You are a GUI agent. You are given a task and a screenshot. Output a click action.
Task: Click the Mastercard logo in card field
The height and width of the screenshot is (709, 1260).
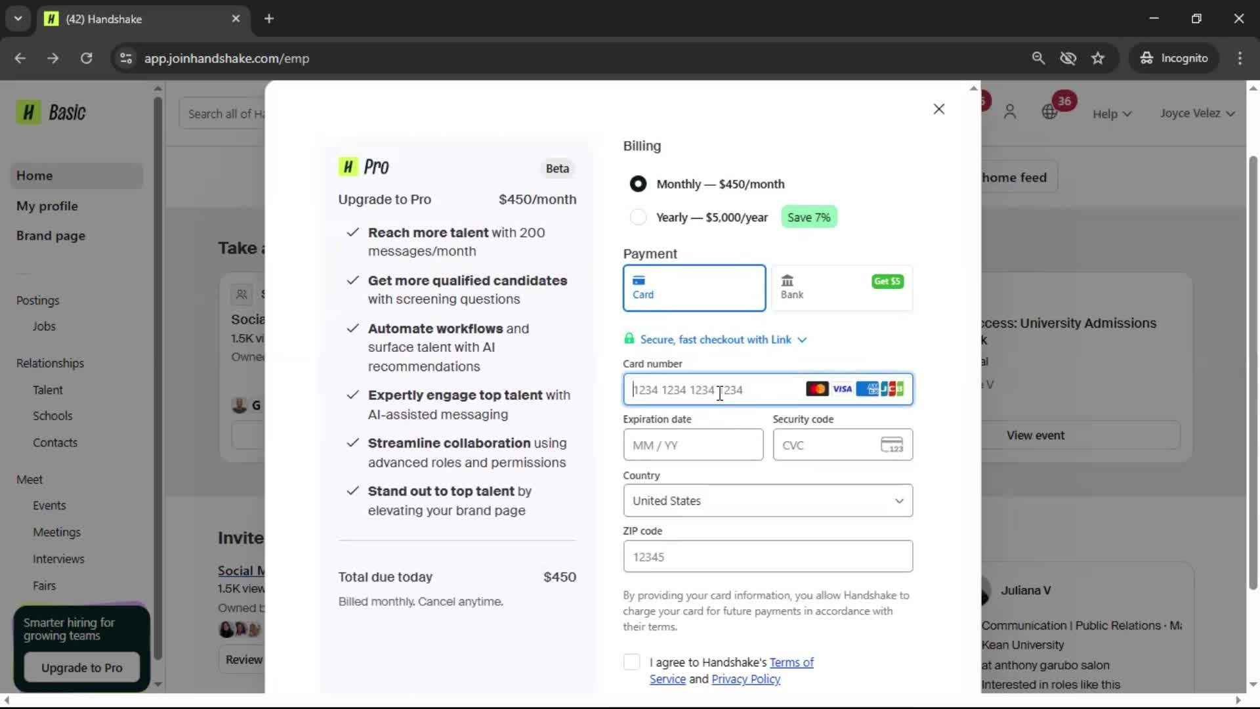click(817, 389)
